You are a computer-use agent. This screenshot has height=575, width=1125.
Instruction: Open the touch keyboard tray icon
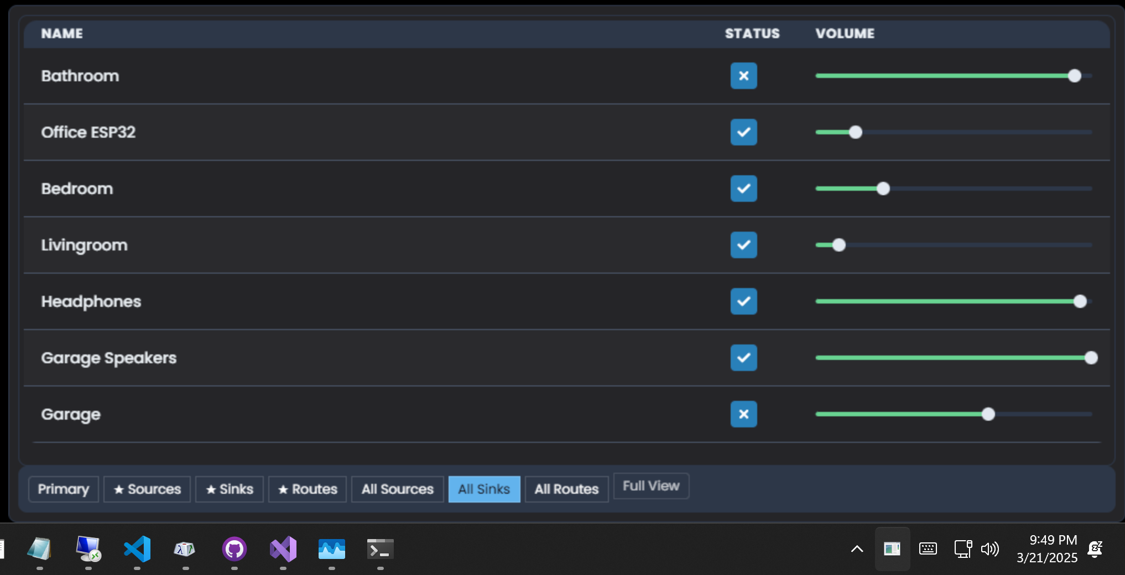(x=928, y=548)
